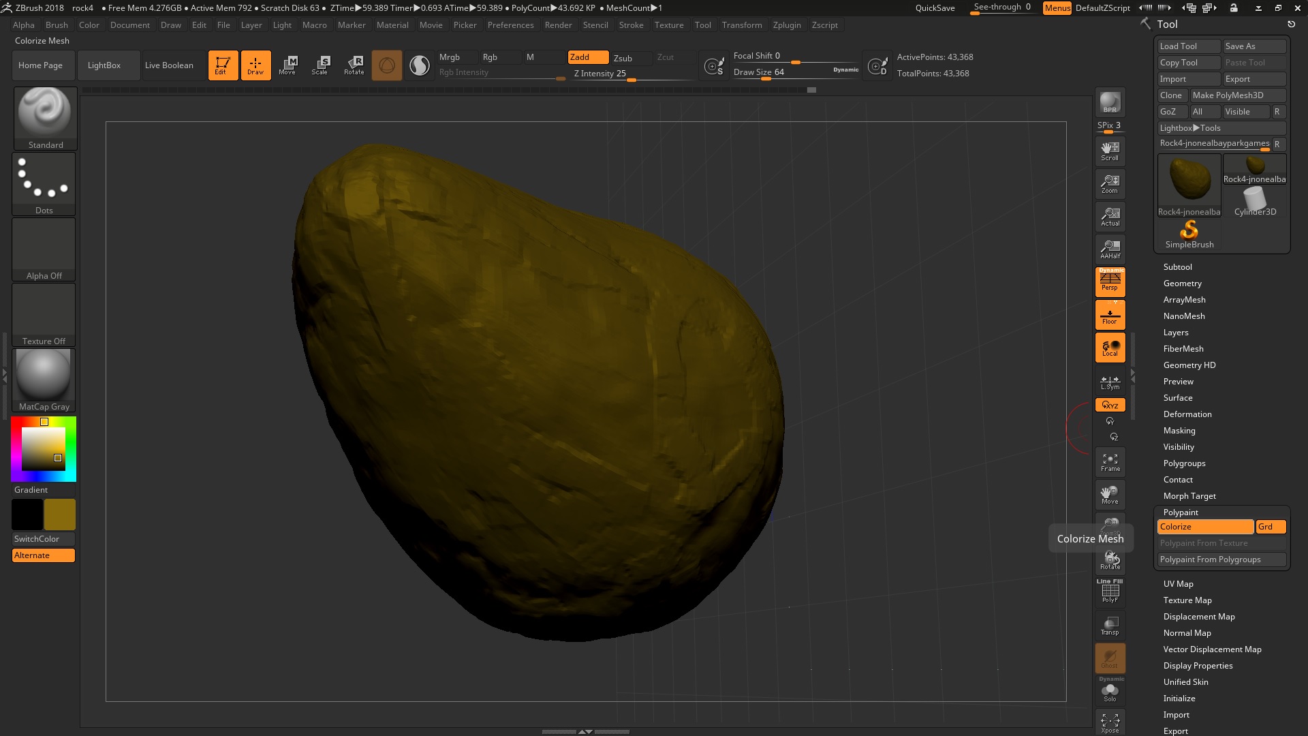Image resolution: width=1308 pixels, height=736 pixels.
Task: Toggle L.Sym local symmetry
Action: point(1110,382)
